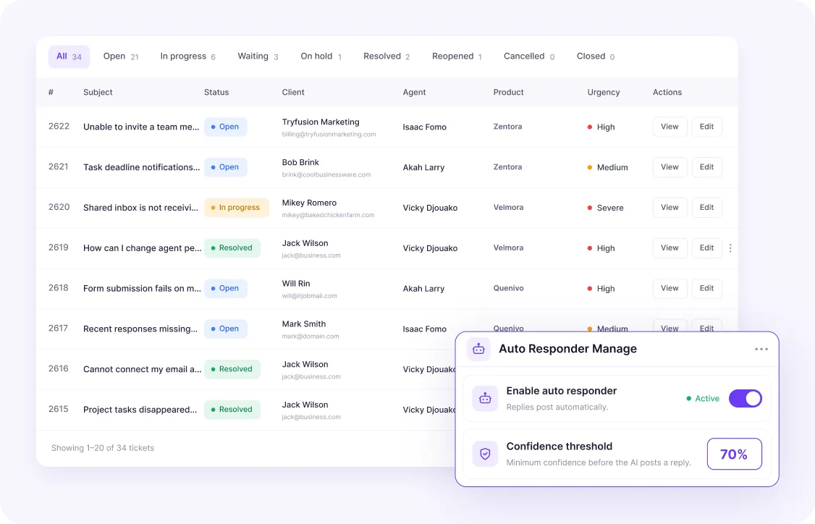Click 'Showing 1–20 of 34 tickets' text

[x=103, y=448]
